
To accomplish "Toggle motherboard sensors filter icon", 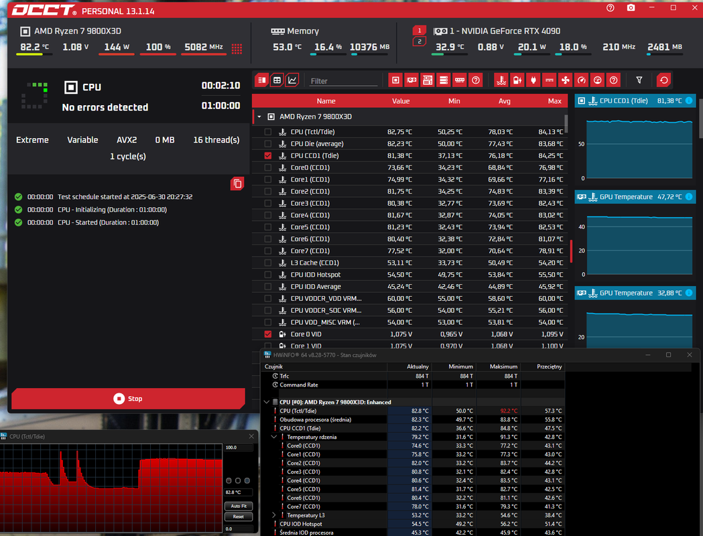I will coord(428,80).
